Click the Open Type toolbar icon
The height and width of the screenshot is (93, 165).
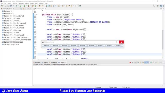[39, 6]
